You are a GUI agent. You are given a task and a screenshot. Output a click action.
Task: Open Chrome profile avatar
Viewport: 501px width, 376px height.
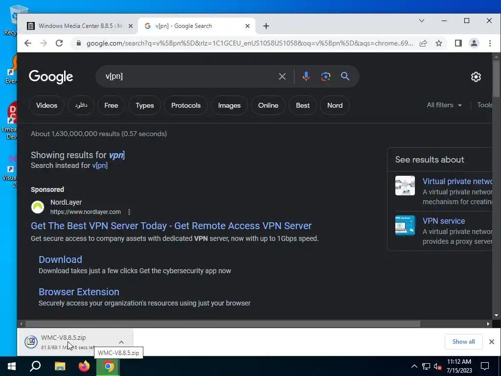click(474, 43)
